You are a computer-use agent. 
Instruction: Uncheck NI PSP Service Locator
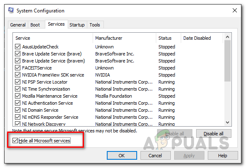tap(17, 82)
